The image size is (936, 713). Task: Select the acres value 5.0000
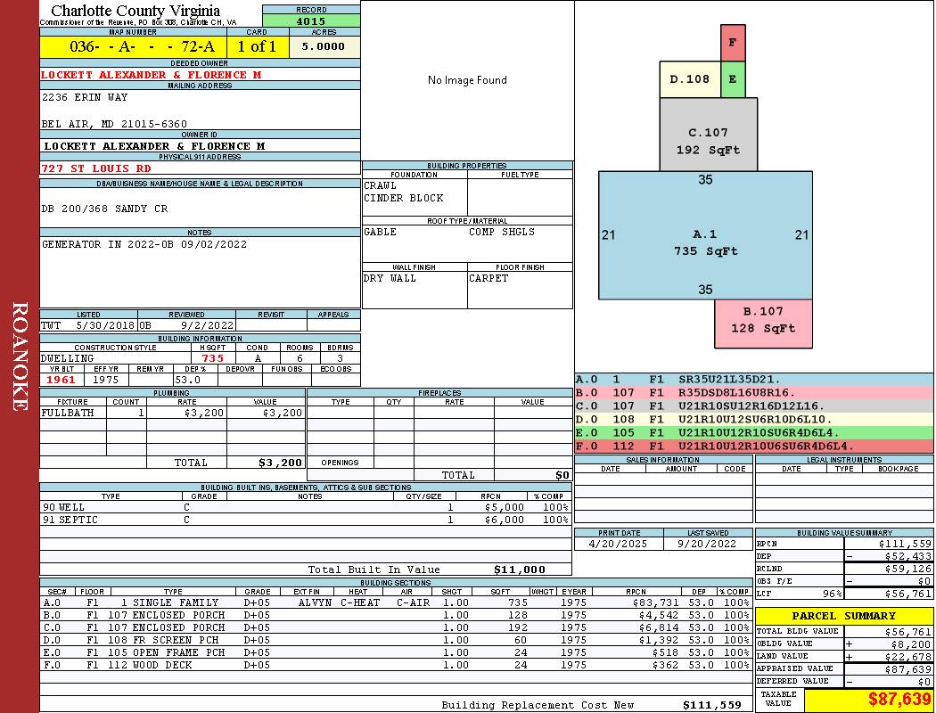324,46
